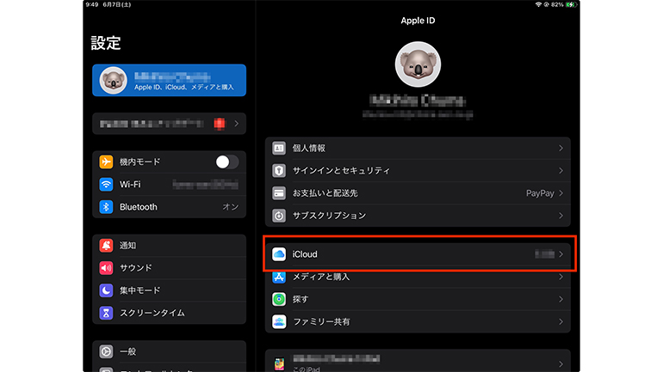Image resolution: width=663 pixels, height=372 pixels.
Task: Open the red-badged sidebar row via chevron
Action: (237, 124)
